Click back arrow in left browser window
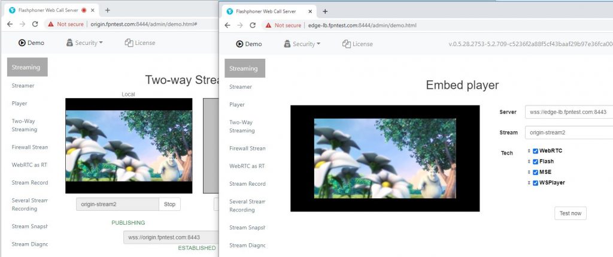This screenshot has height=257, width=613. [10, 24]
